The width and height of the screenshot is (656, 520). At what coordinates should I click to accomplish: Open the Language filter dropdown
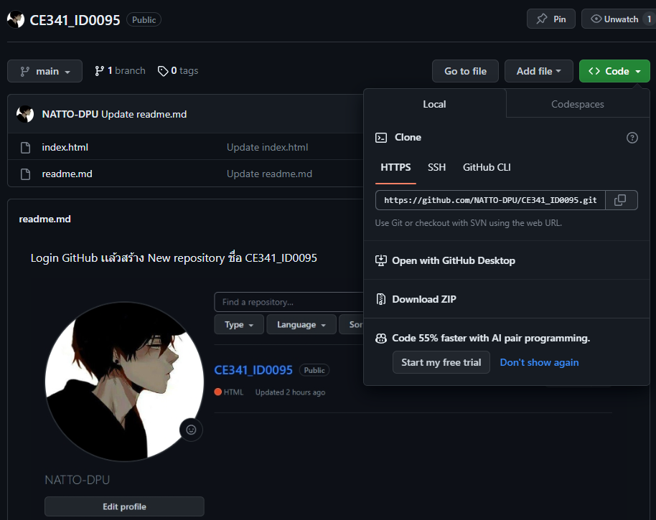301,324
